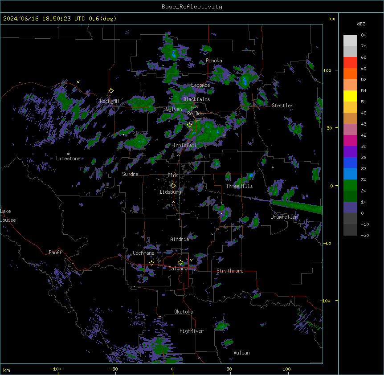Click the 60 value in the dBZ legend
Image resolution: width=384 pixels, height=375 pixels.
point(364,68)
